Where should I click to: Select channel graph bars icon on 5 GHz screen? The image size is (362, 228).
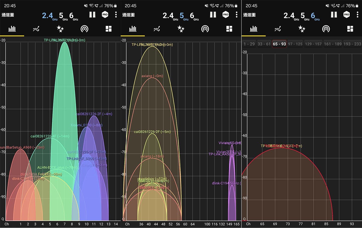[133, 29]
